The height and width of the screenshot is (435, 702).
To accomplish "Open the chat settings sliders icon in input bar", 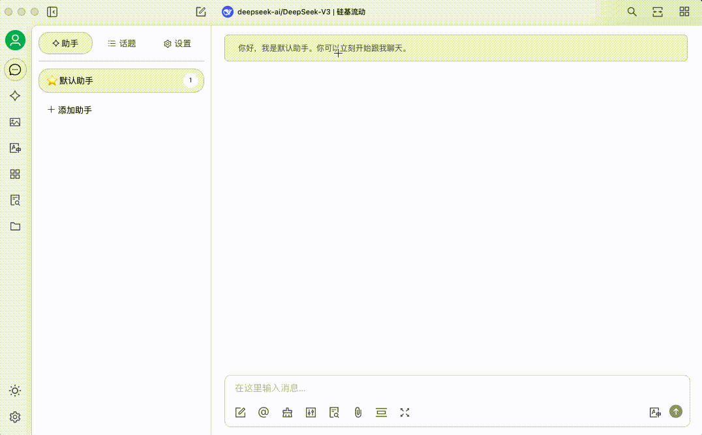I will (x=311, y=412).
